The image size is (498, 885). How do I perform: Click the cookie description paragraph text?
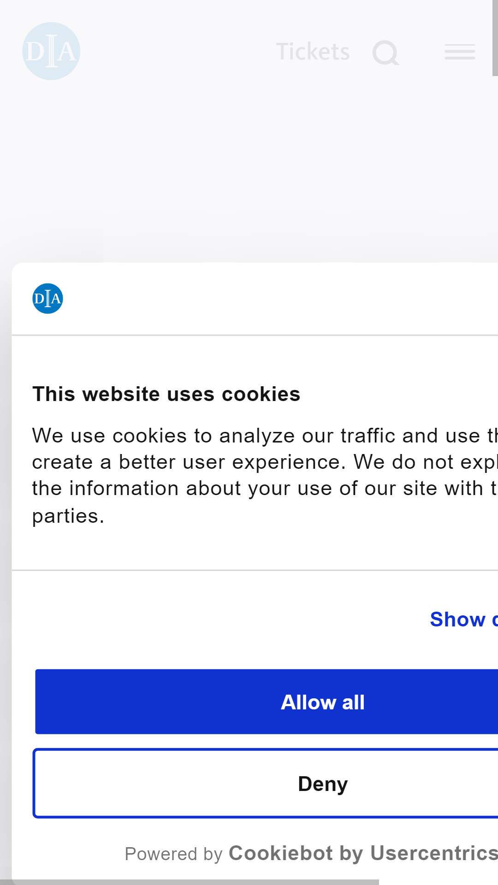pyautogui.click(x=265, y=475)
